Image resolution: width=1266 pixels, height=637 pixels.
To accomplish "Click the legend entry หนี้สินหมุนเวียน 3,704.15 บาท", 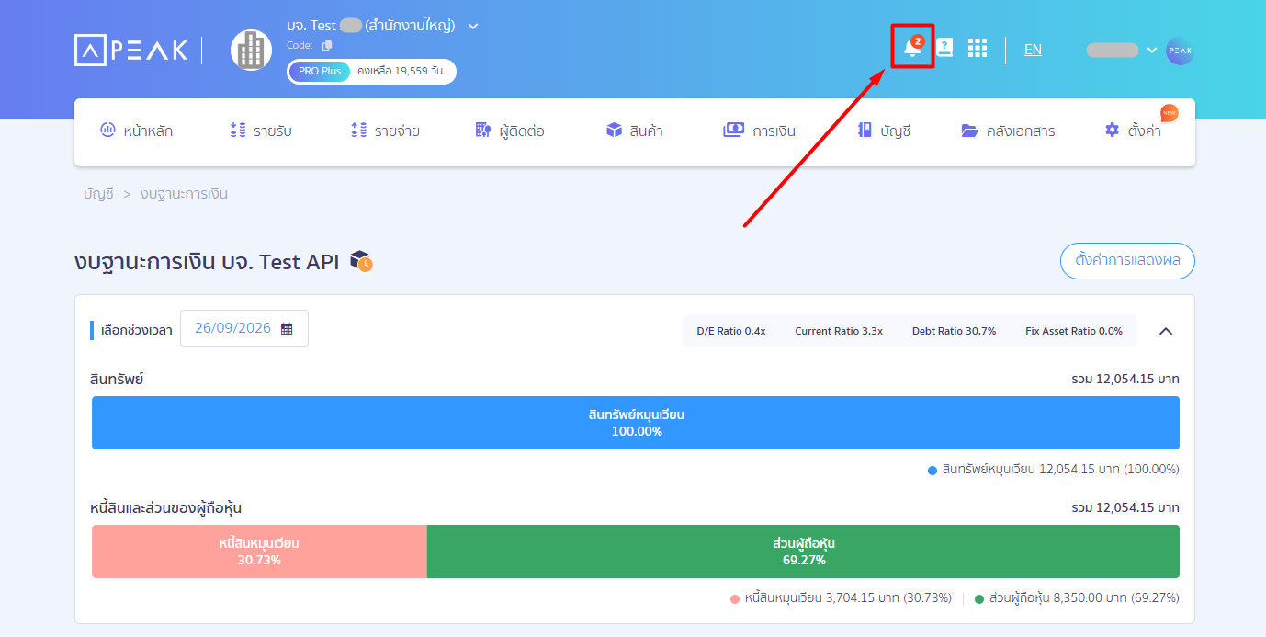I will [x=842, y=598].
